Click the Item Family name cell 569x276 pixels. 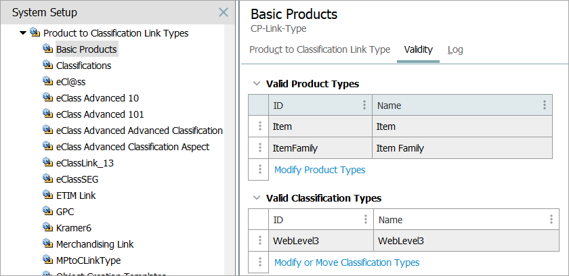(462, 147)
